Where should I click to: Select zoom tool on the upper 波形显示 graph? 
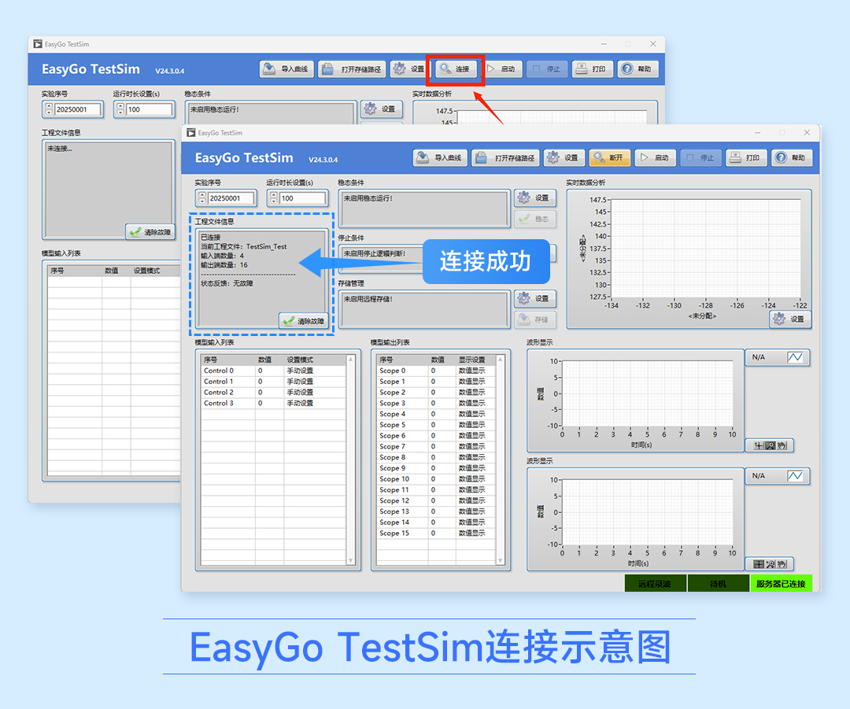[770, 445]
